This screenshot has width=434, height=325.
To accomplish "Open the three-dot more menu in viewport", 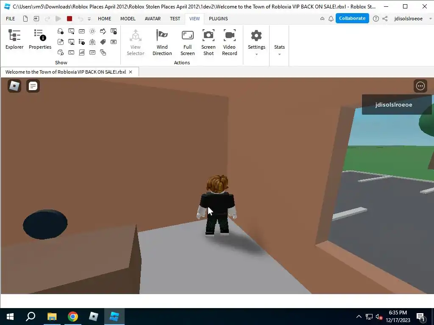I will click(420, 86).
